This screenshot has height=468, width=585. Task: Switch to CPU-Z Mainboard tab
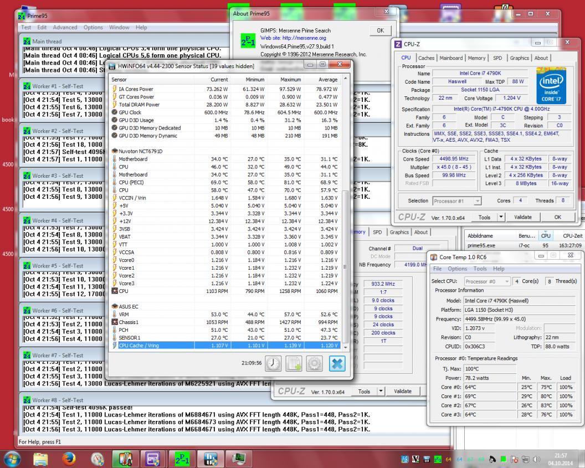tap(451, 58)
